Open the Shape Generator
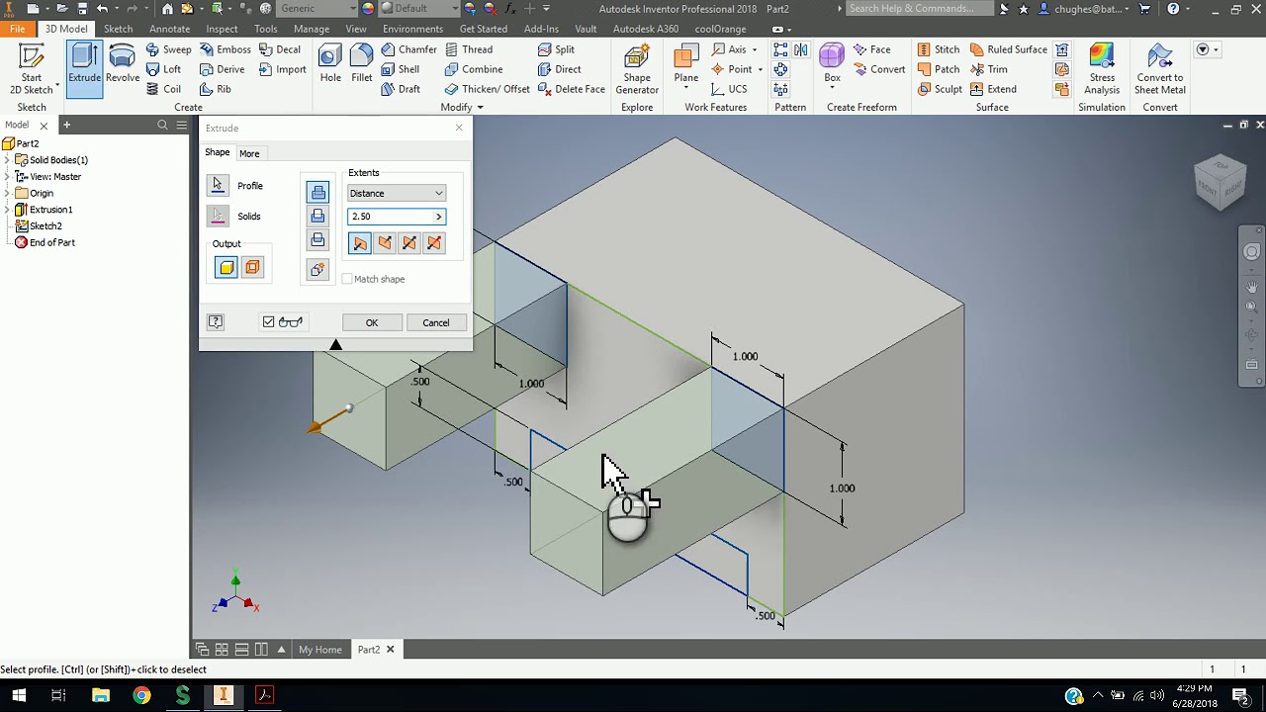This screenshot has width=1266, height=712. click(637, 69)
